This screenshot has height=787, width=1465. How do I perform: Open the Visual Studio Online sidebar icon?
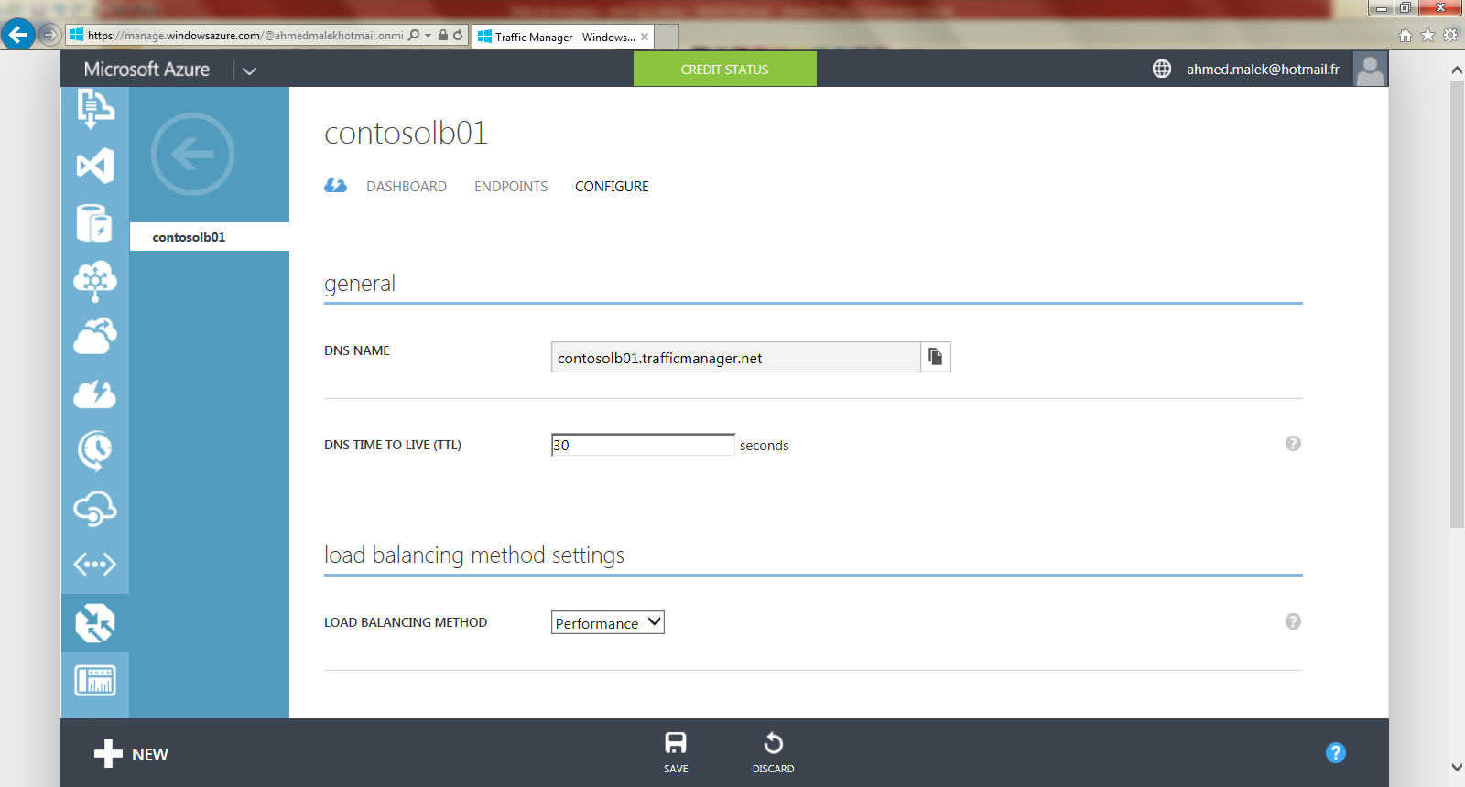click(95, 166)
